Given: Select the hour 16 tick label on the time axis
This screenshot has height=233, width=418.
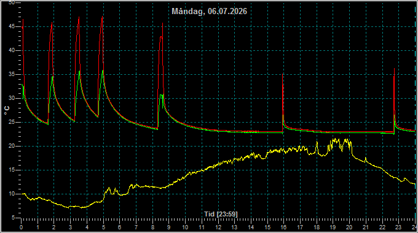Looking at the screenshot, I should (x=283, y=227).
